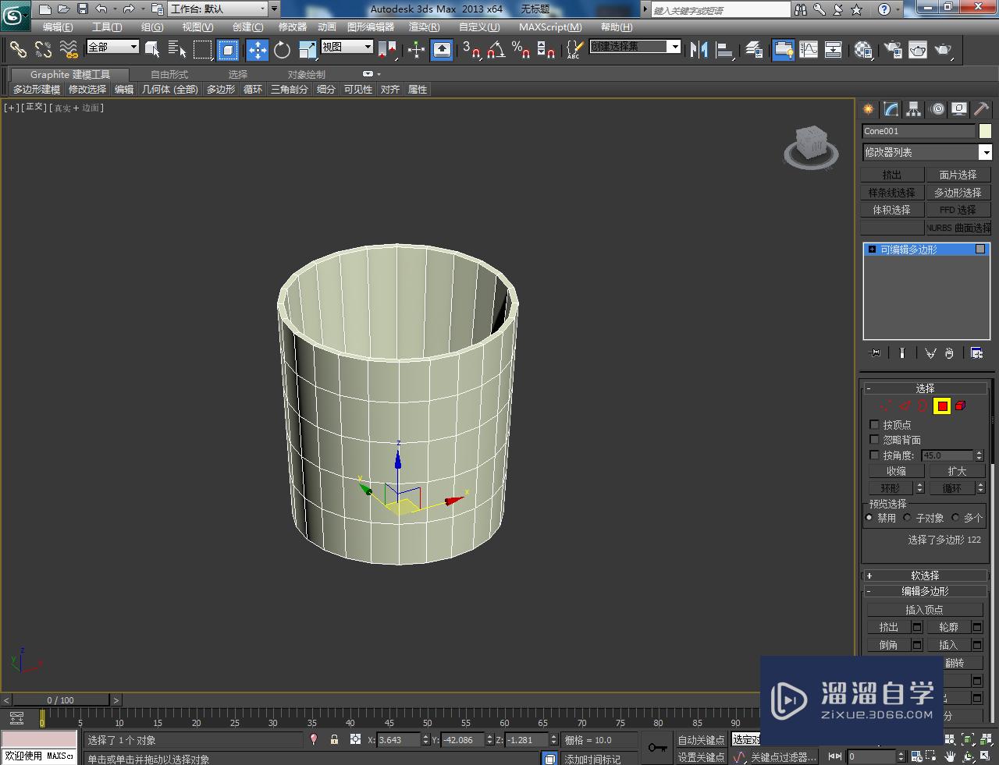Click the Unlink Selection tool
The height and width of the screenshot is (765, 999).
(43, 50)
